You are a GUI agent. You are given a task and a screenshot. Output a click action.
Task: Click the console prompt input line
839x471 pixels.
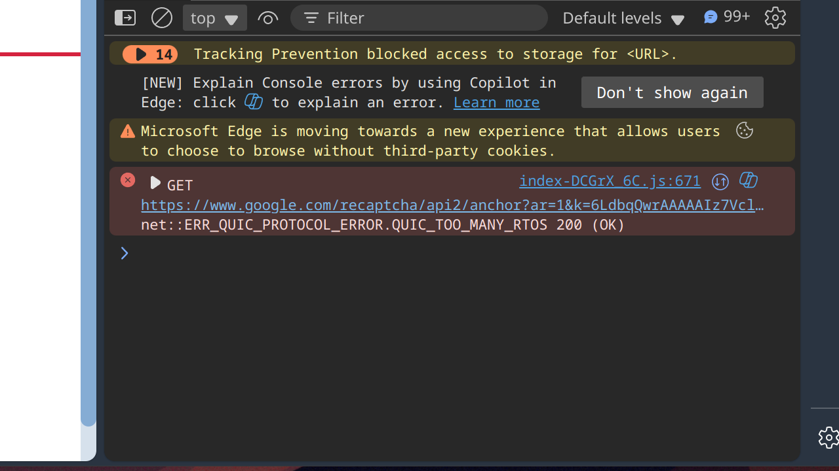pos(459,253)
